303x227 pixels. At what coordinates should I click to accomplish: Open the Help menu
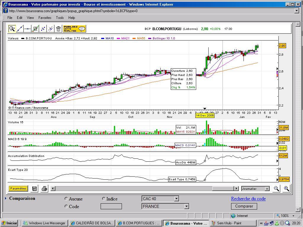click(x=72, y=17)
